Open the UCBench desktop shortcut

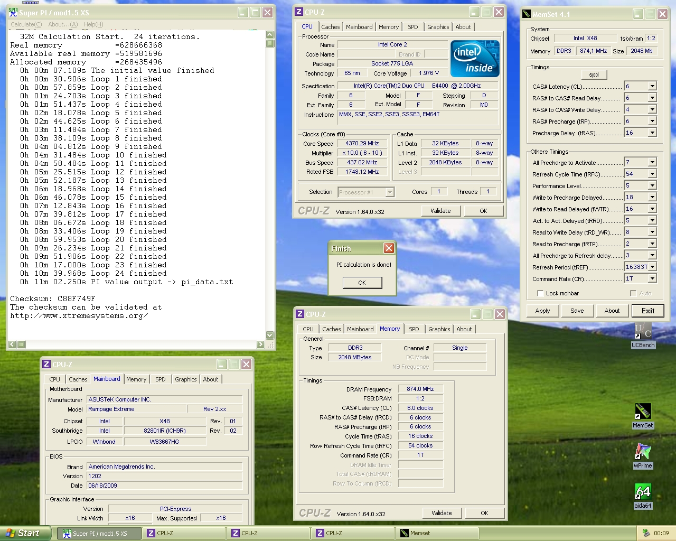click(643, 335)
